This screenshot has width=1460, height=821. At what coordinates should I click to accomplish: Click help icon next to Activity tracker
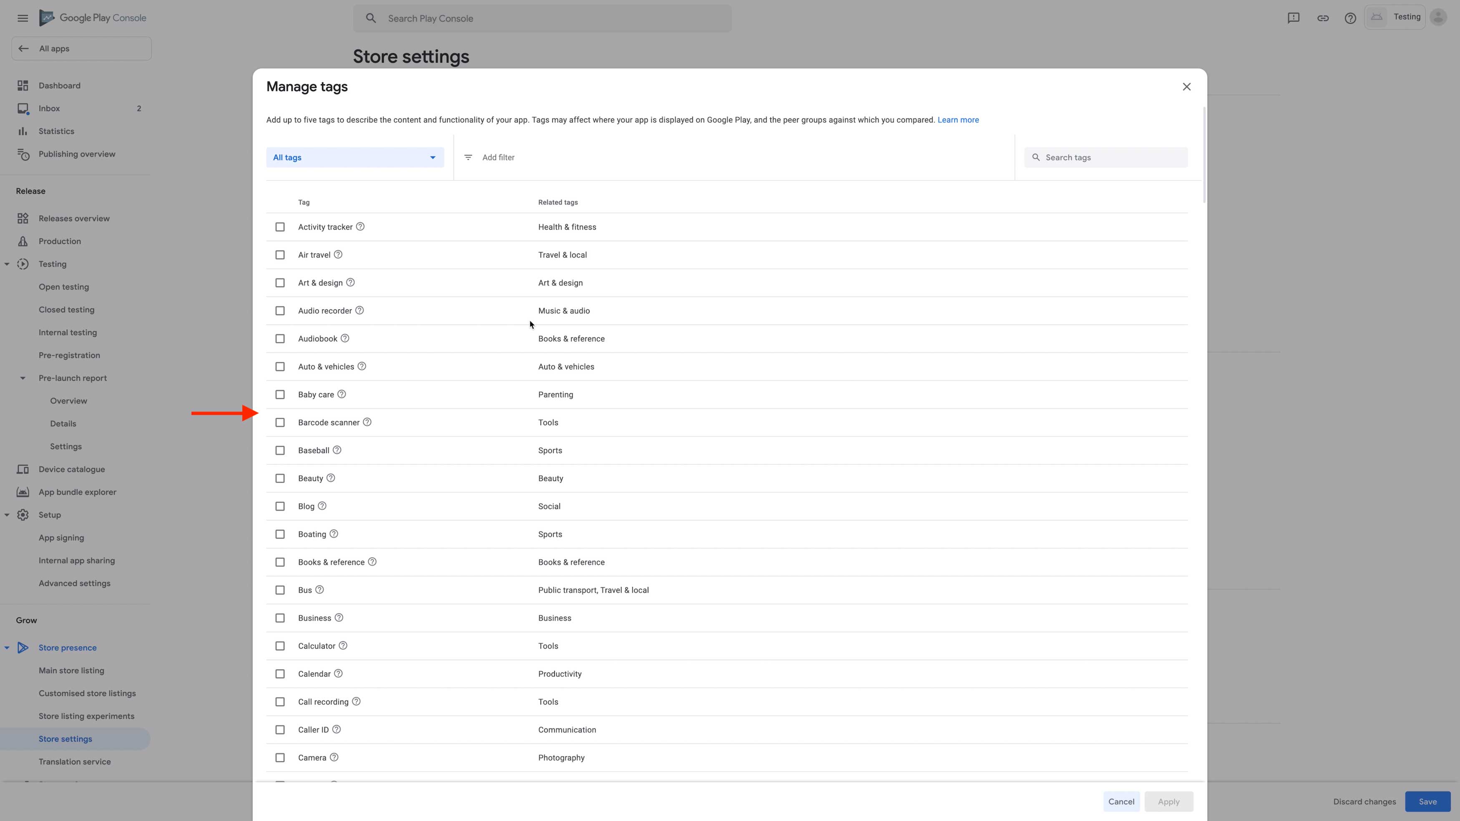tap(360, 227)
